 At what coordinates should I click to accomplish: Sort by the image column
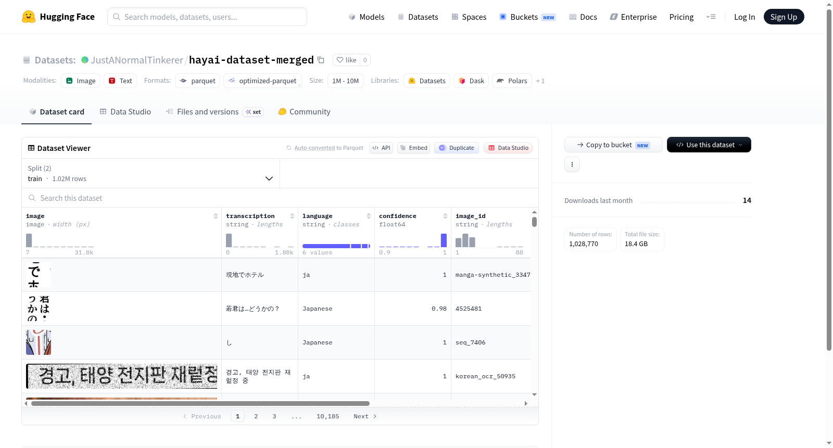click(x=216, y=216)
